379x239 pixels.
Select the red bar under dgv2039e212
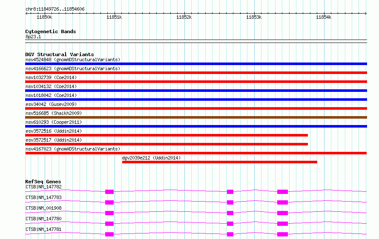point(220,162)
